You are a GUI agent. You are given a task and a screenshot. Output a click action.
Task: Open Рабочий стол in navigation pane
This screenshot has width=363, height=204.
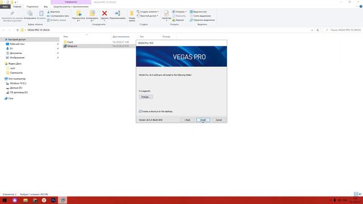click(x=17, y=44)
